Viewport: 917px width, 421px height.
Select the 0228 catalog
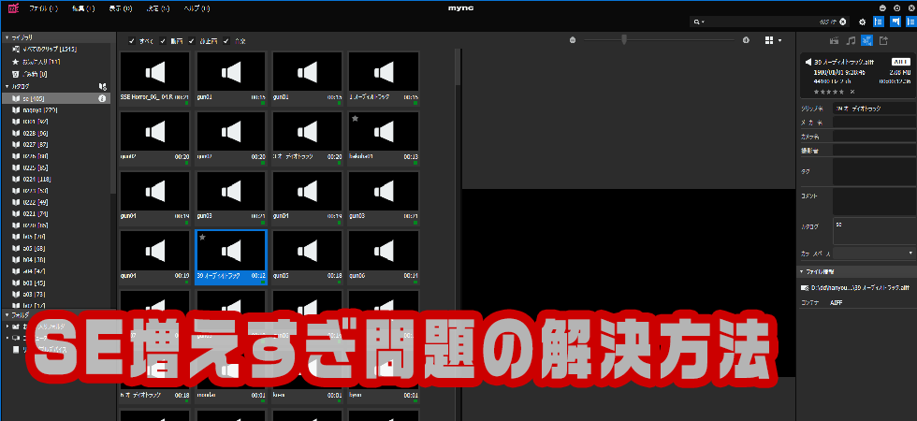pos(55,133)
